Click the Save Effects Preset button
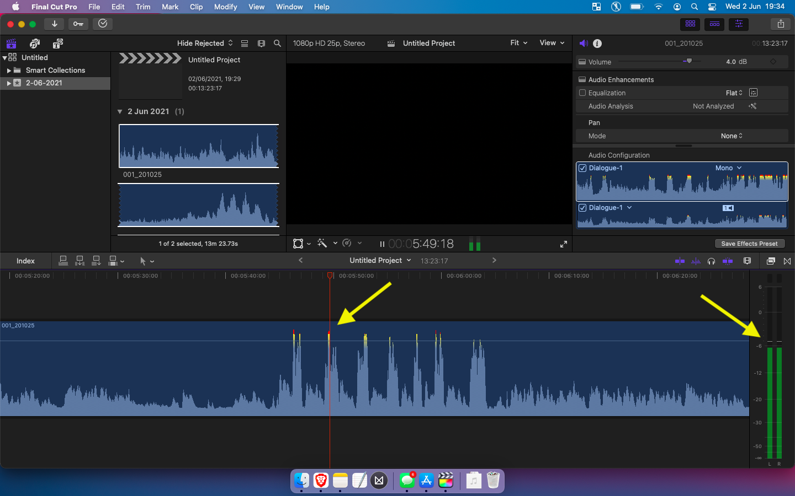Viewport: 795px width, 496px height. tap(749, 244)
